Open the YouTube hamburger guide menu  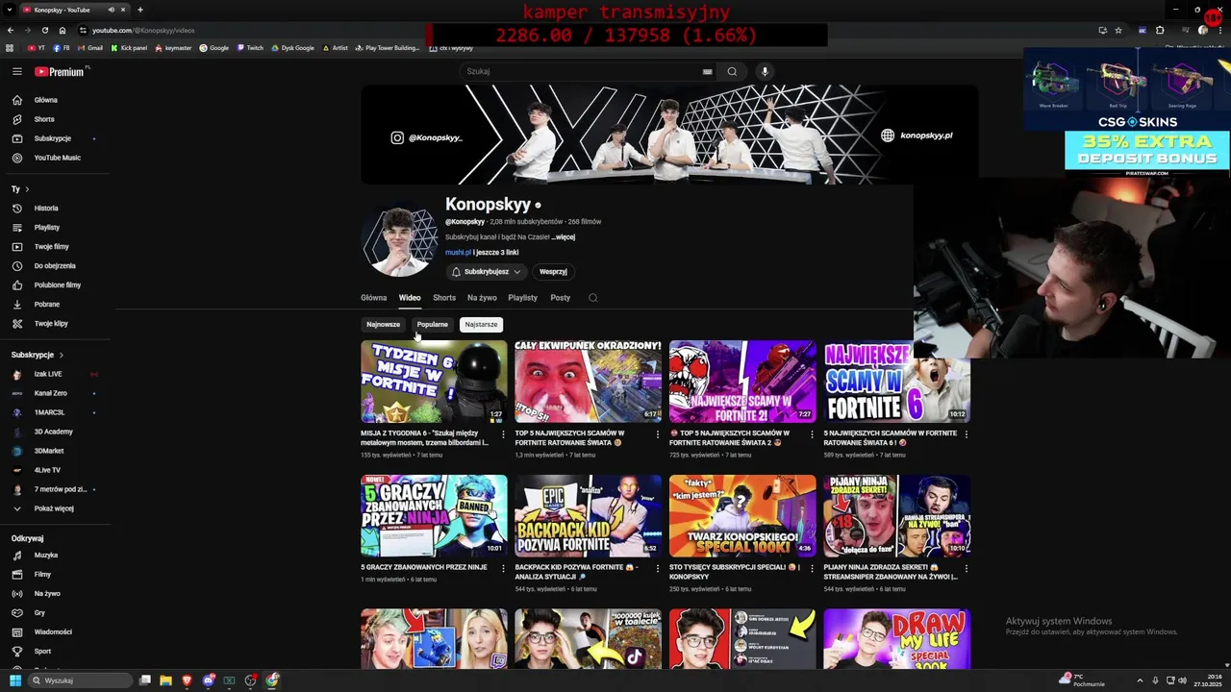click(x=16, y=71)
